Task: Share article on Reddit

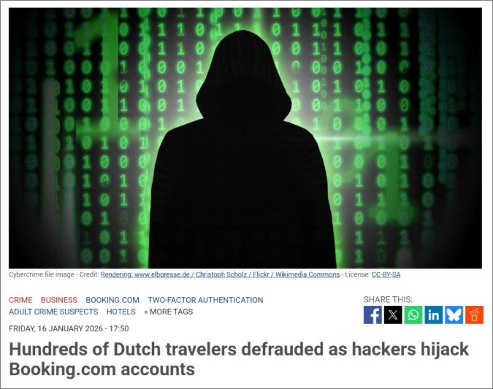Action: 475,315
